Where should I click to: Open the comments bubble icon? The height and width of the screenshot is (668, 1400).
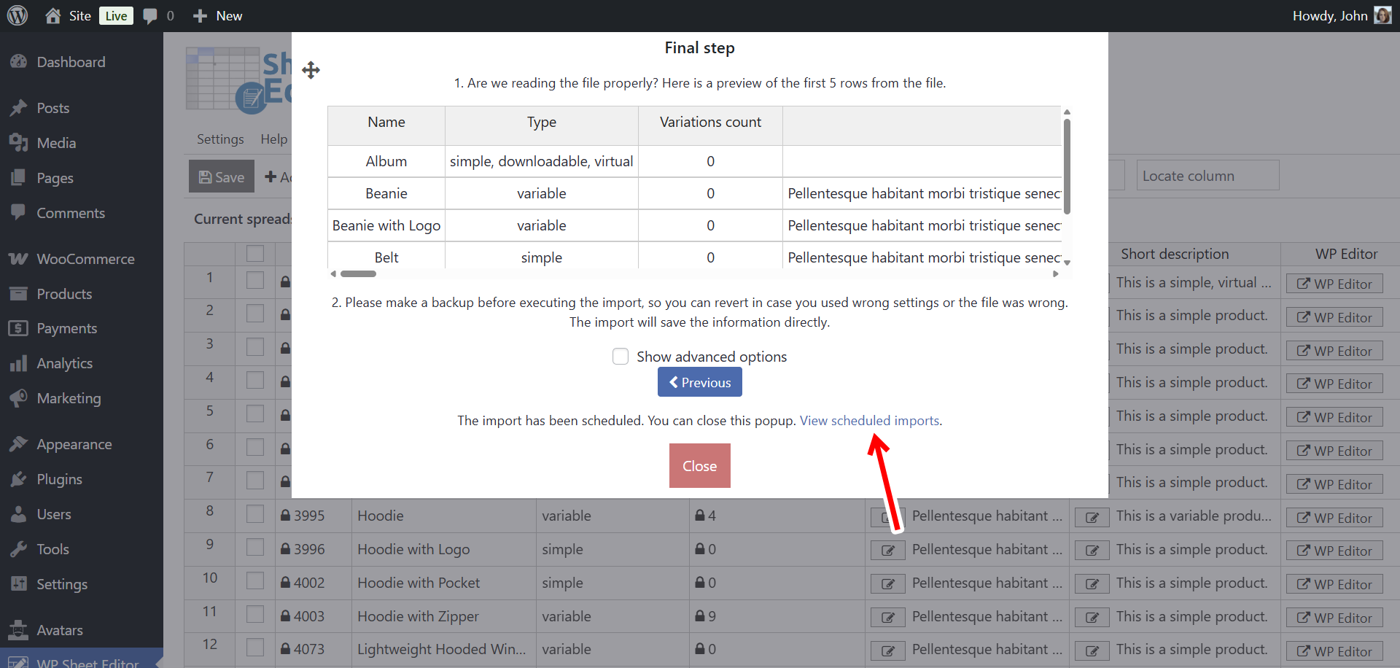[150, 16]
